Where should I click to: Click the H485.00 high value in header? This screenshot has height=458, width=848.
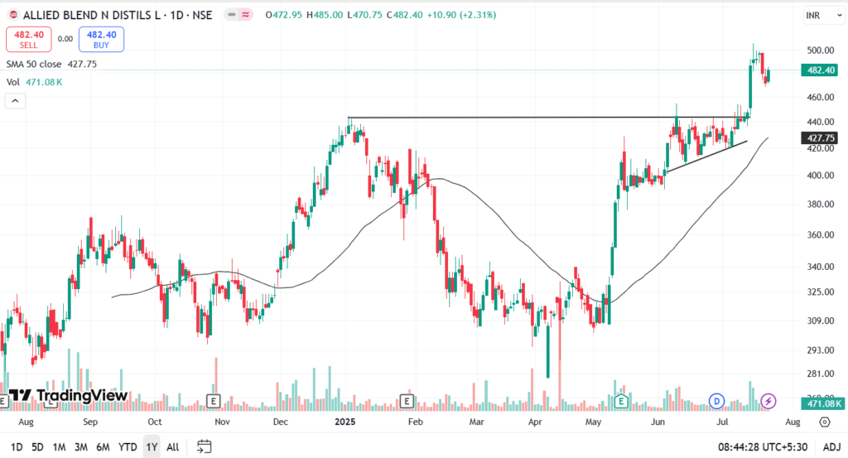325,15
